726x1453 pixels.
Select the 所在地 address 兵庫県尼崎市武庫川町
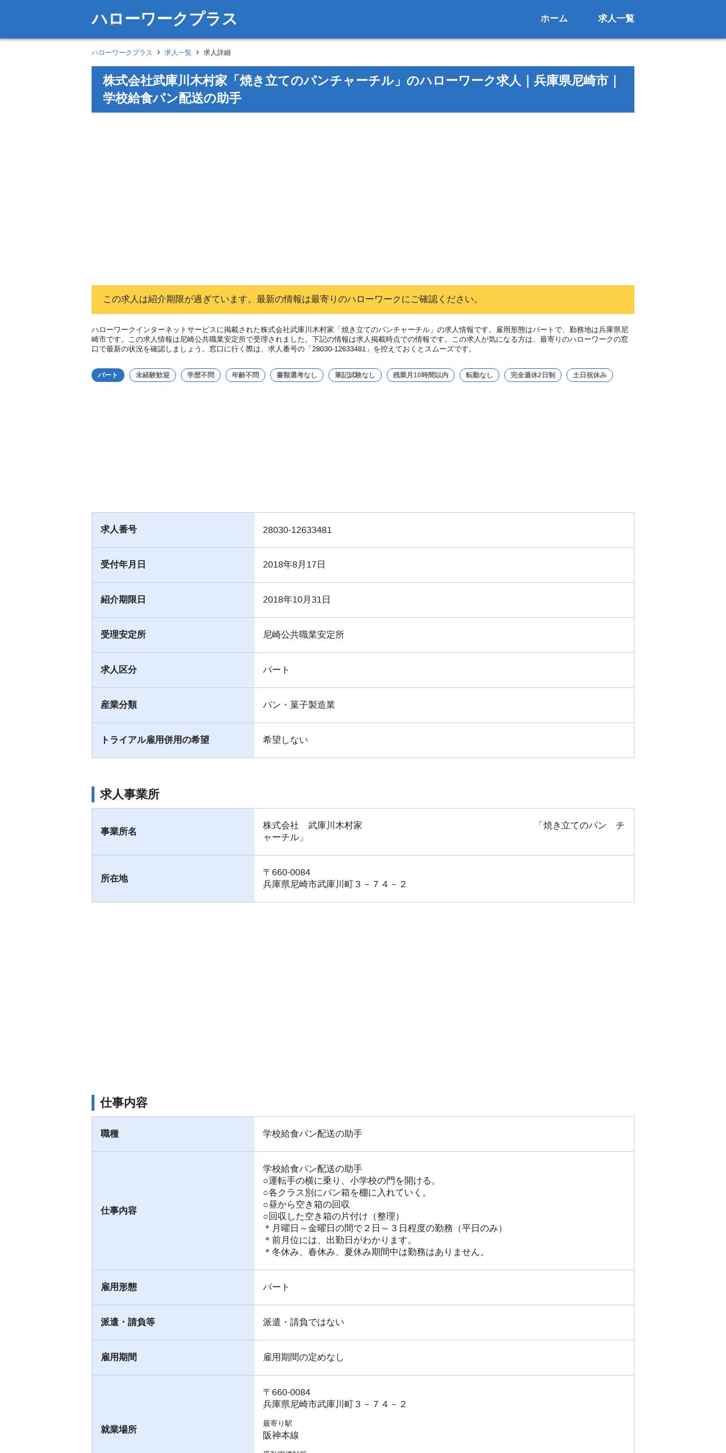[334, 884]
